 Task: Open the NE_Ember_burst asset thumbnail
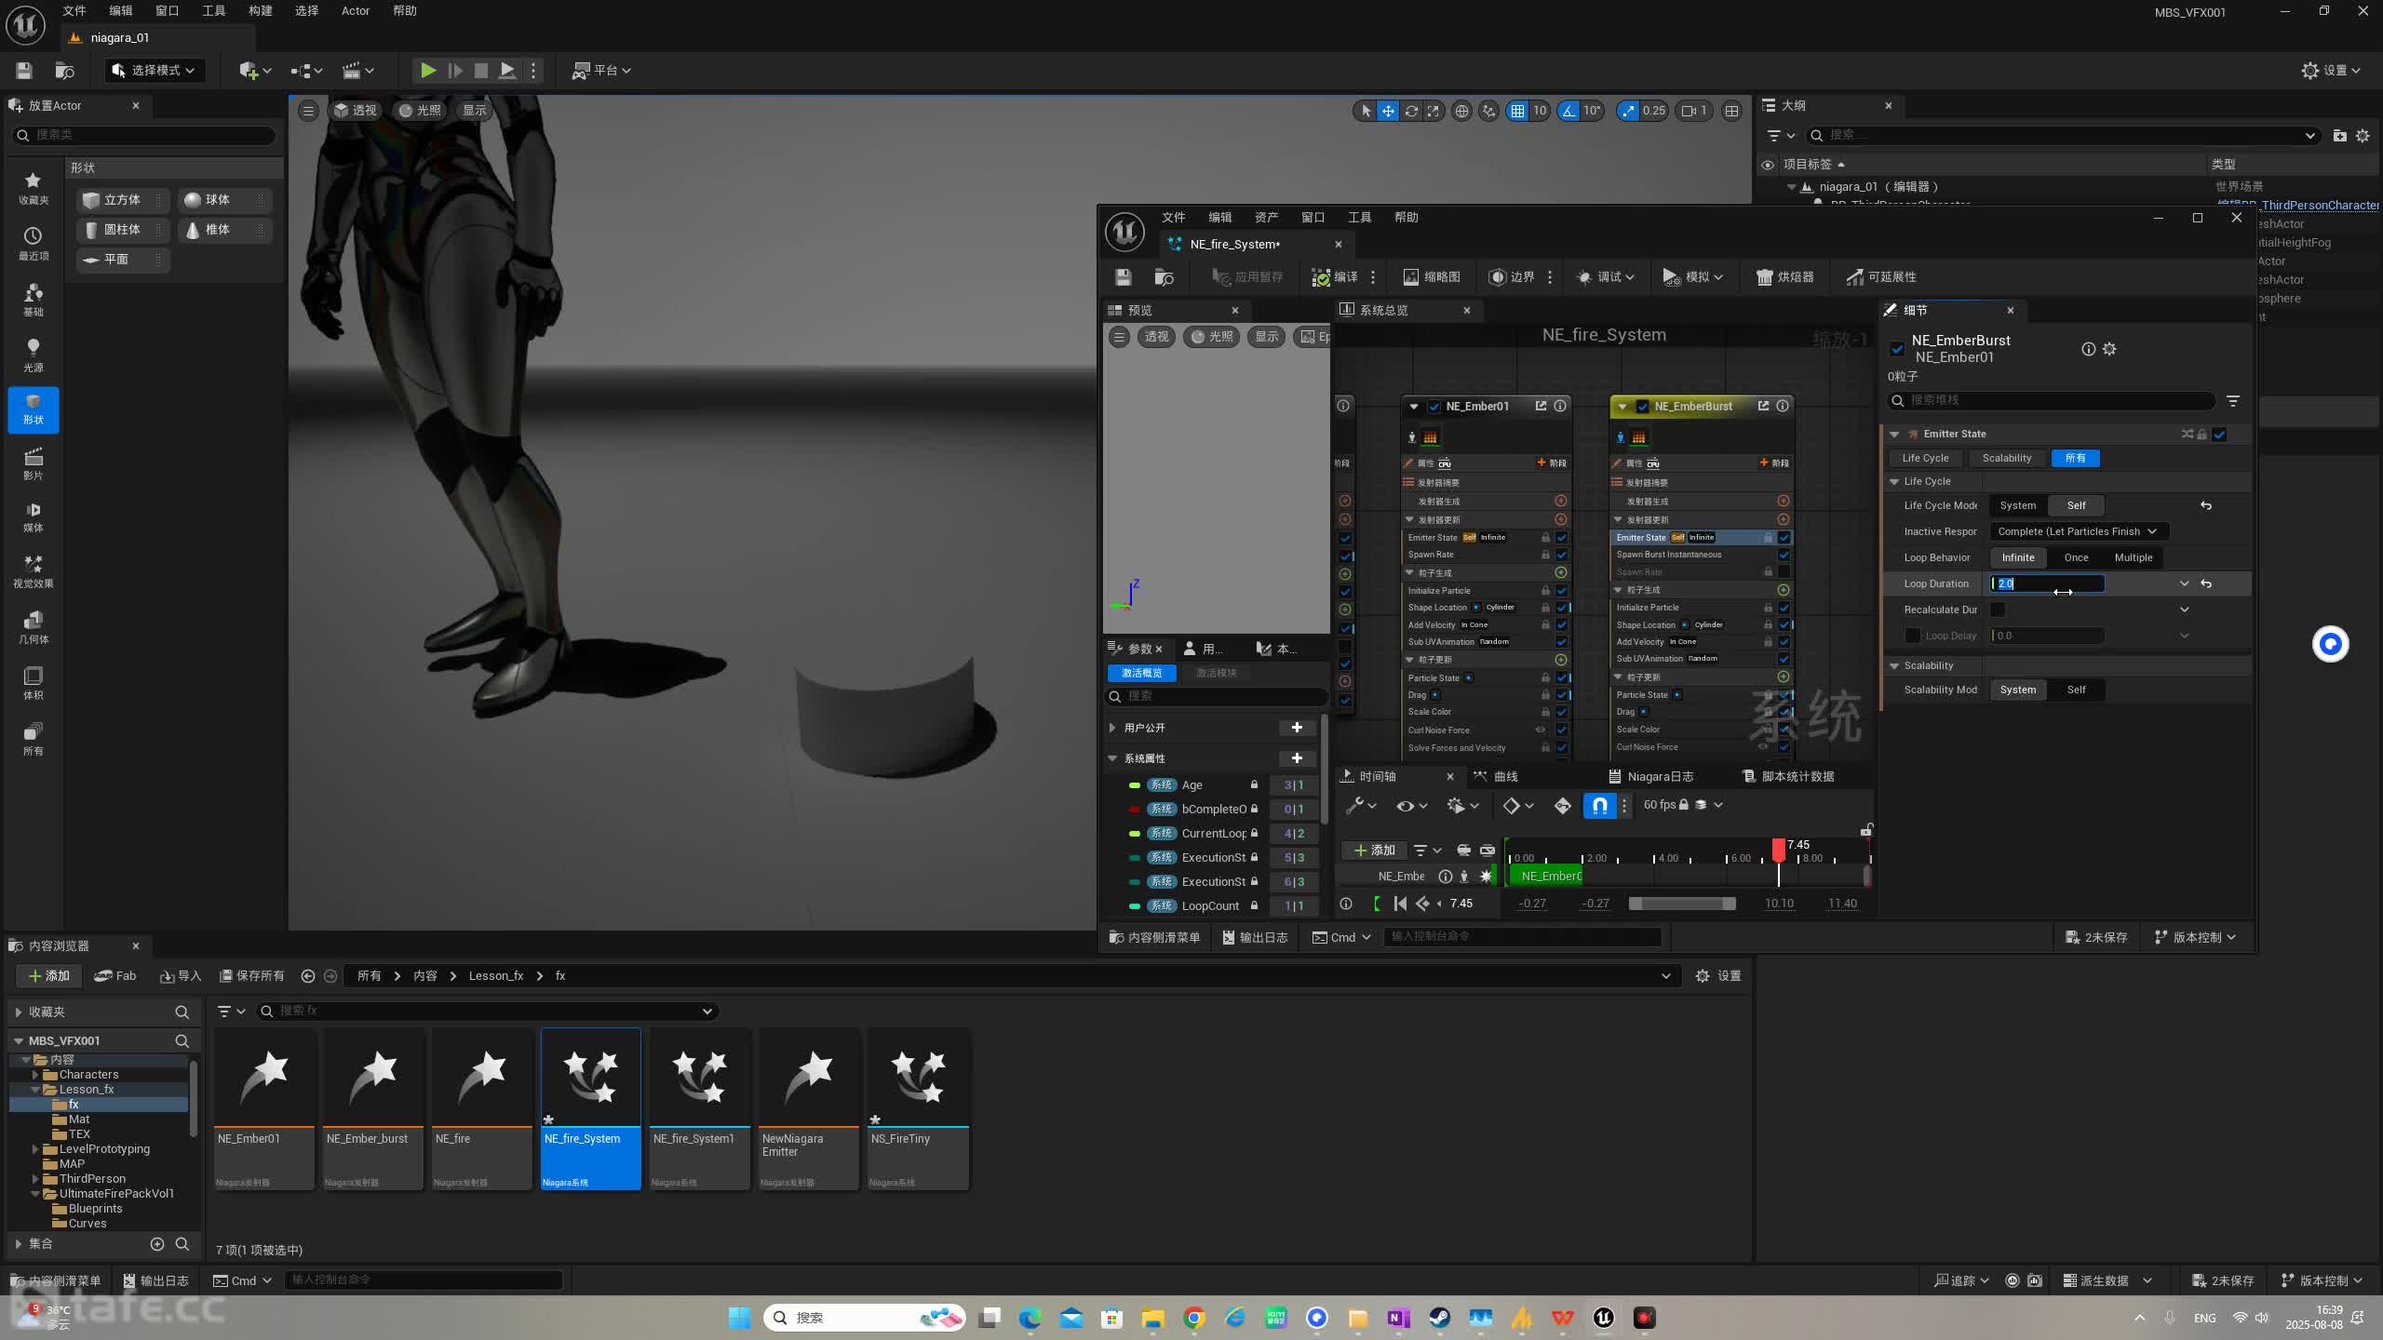pos(372,1078)
